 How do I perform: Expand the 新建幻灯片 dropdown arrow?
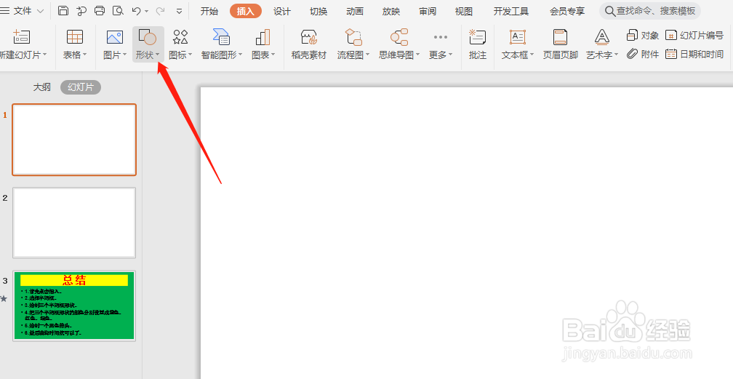45,55
